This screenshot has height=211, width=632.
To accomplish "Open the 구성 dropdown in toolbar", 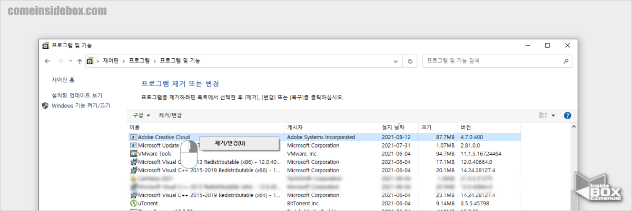I will (141, 115).
